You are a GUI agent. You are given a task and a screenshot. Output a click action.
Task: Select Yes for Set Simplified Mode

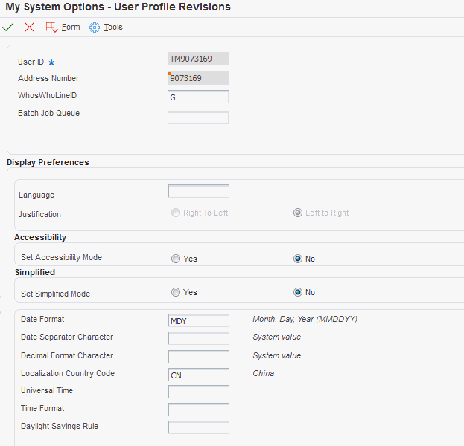(176, 292)
